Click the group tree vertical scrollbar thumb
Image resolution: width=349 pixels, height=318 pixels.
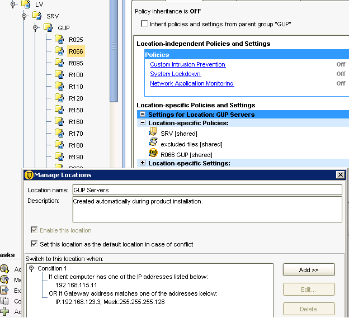pyautogui.click(x=114, y=51)
